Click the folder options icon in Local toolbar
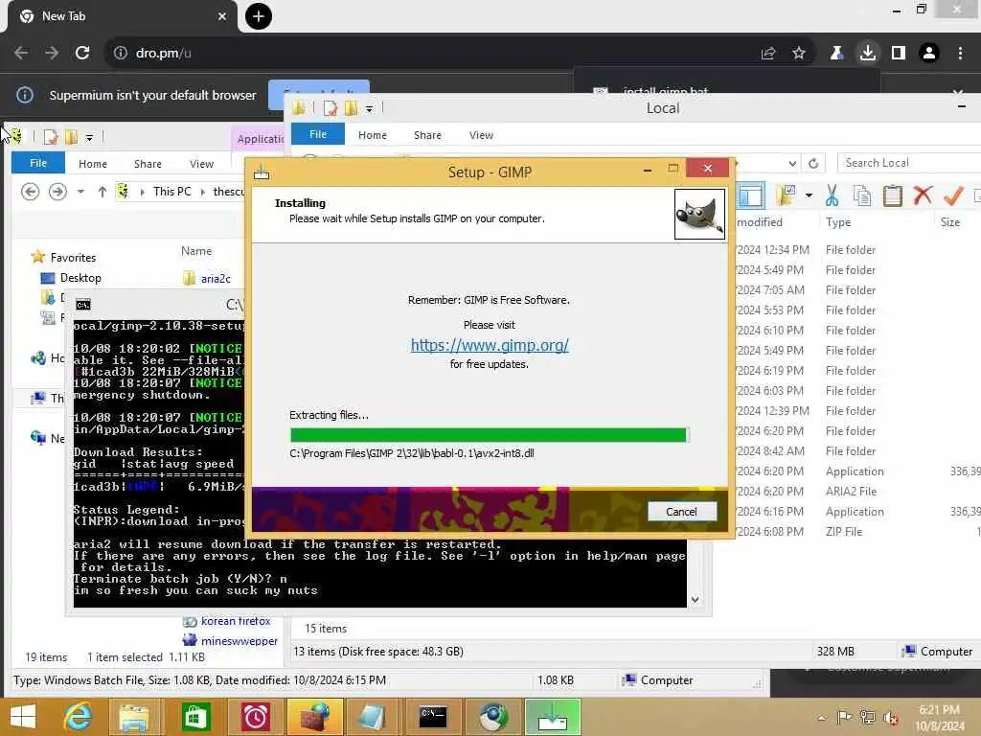The image size is (981, 736). click(786, 195)
